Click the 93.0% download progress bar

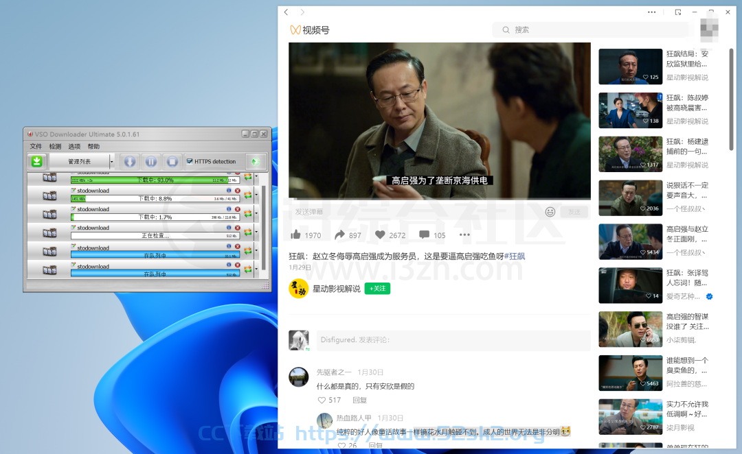point(155,180)
